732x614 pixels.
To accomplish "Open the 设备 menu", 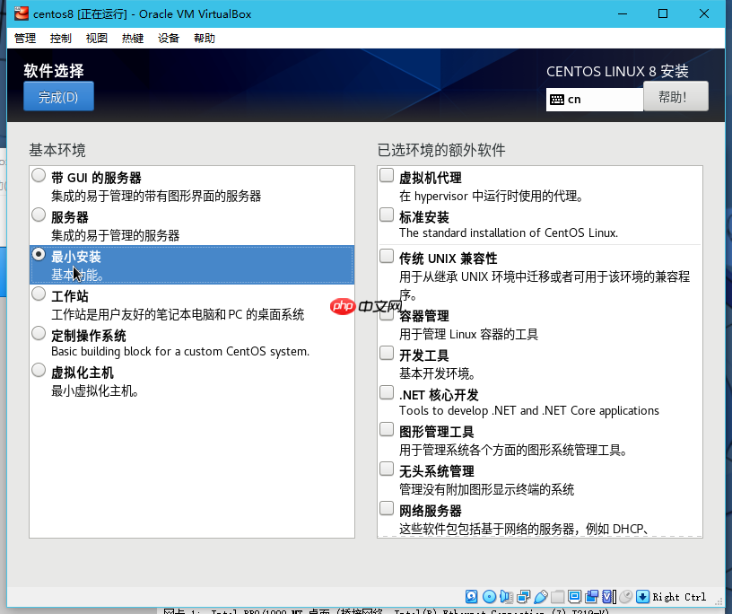I will click(x=169, y=38).
